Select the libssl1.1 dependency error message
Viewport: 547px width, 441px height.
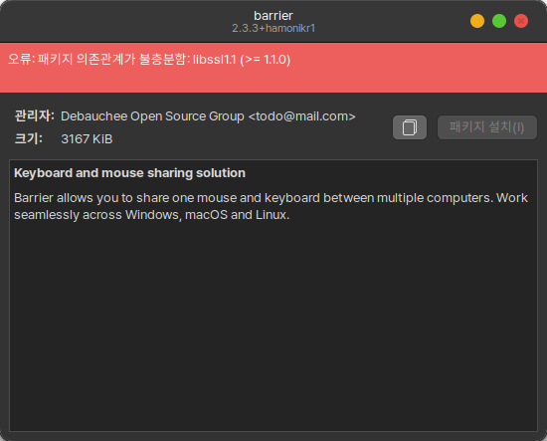[x=149, y=60]
